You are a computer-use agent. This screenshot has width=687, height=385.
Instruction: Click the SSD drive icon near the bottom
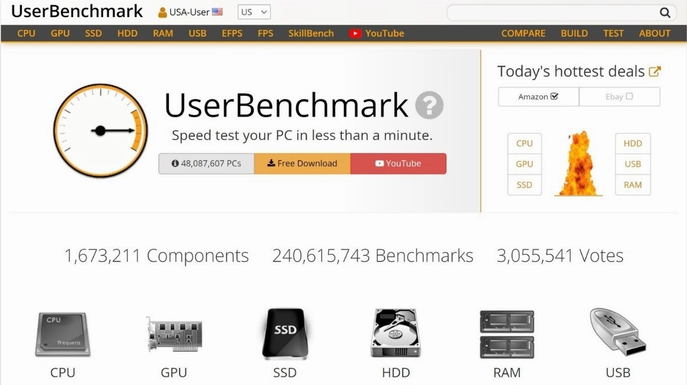[x=284, y=333]
